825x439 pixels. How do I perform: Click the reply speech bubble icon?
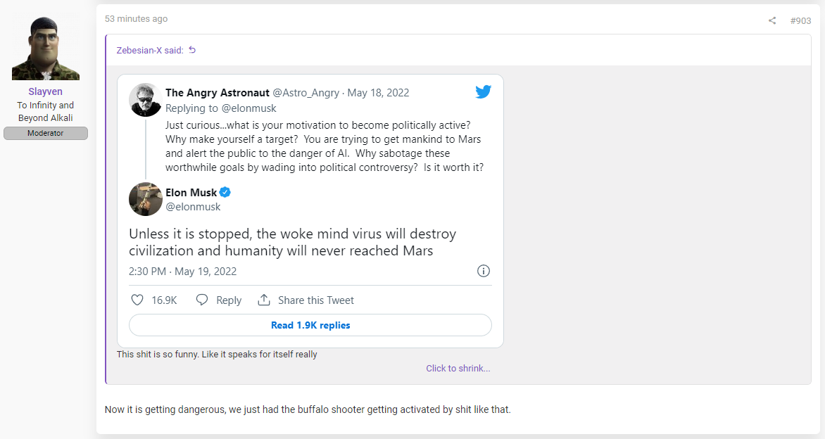click(202, 300)
